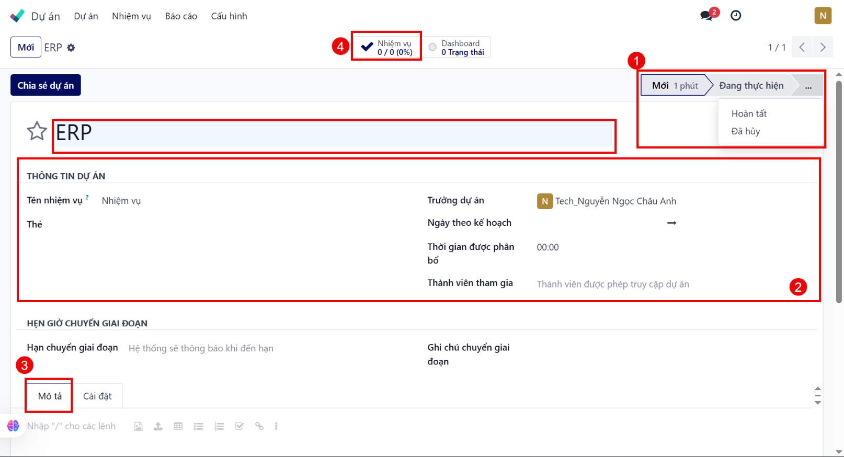The image size is (844, 457).
Task: Insert a numbered list in the description
Action: click(219, 426)
